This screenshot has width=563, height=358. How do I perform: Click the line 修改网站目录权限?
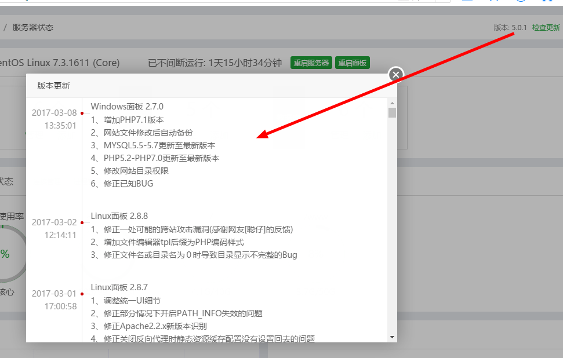[x=130, y=171]
